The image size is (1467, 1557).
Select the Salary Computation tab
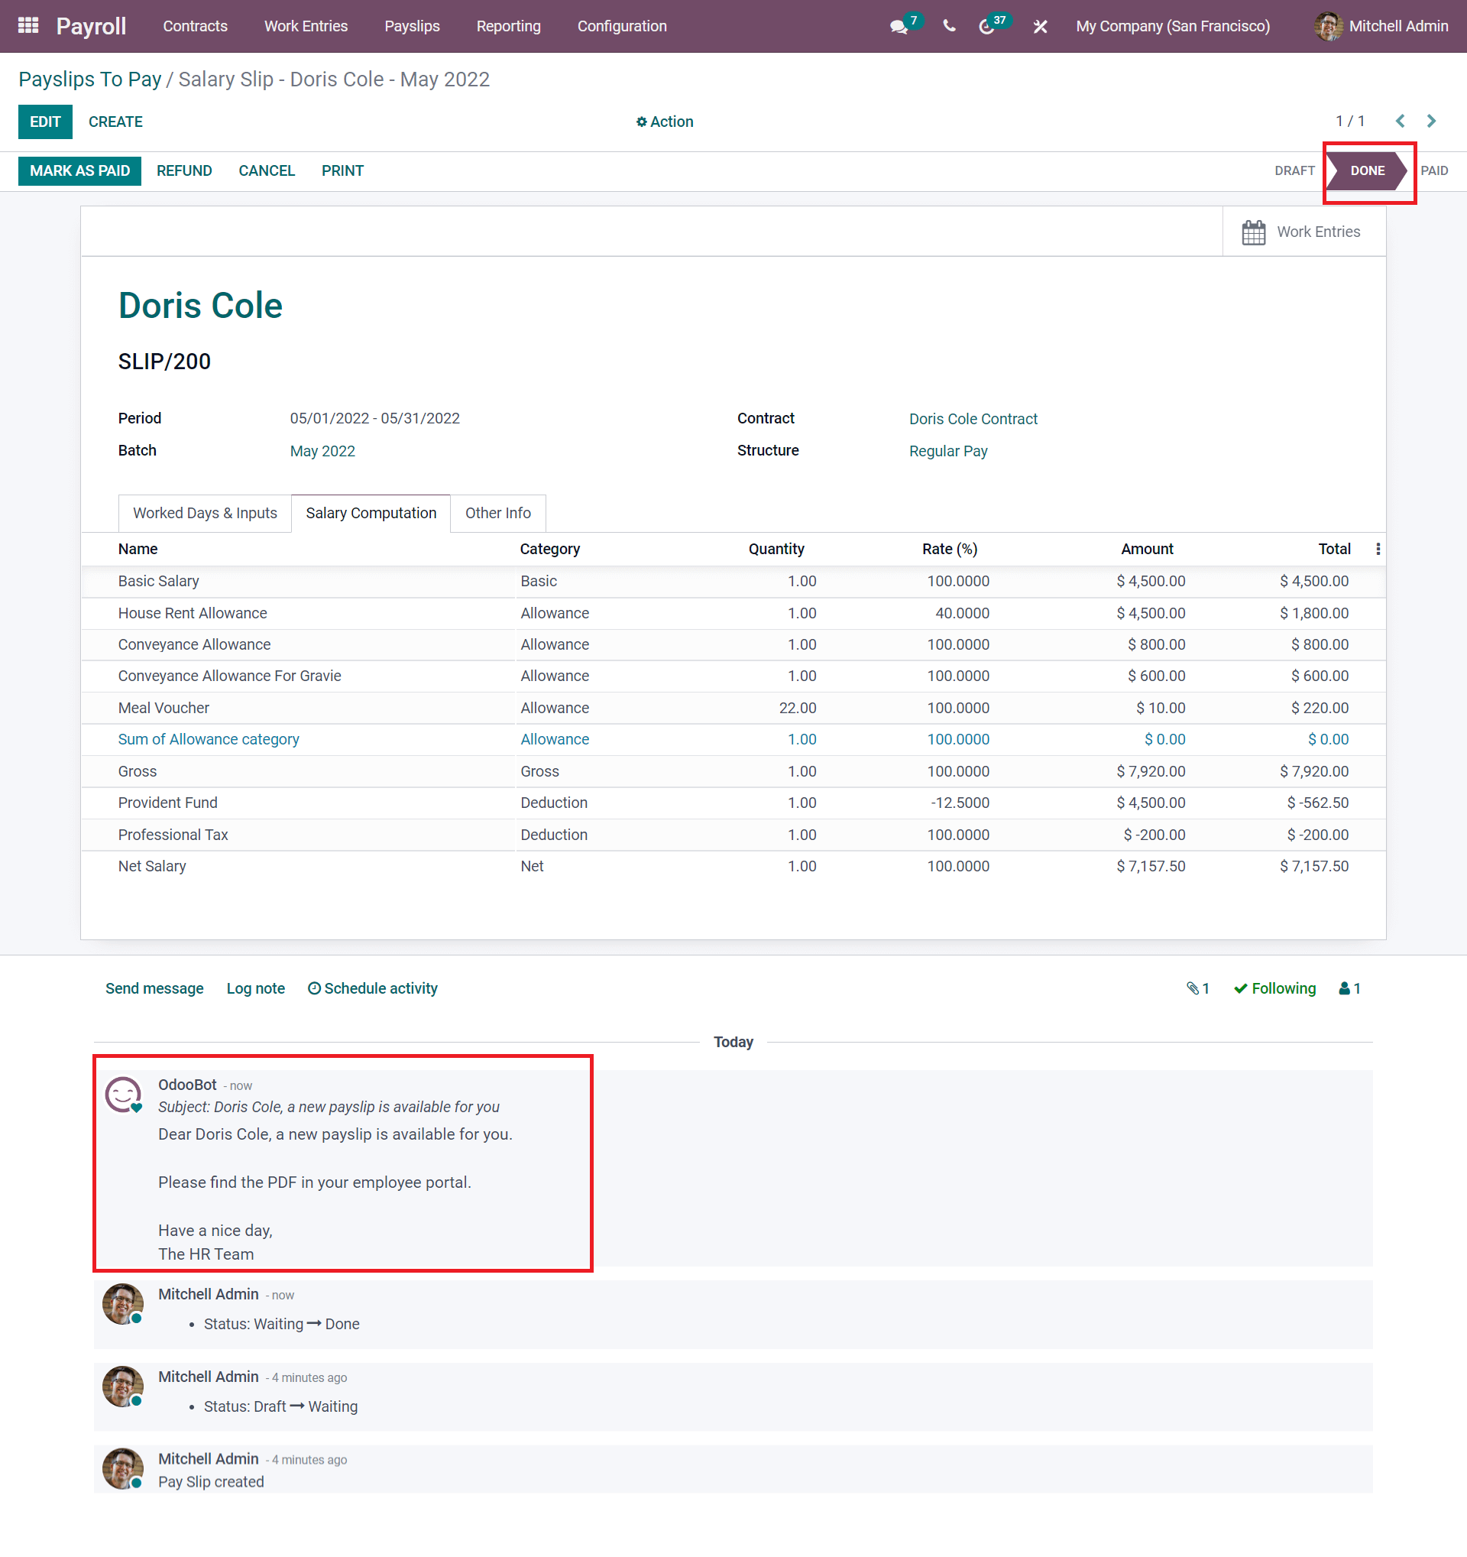371,511
